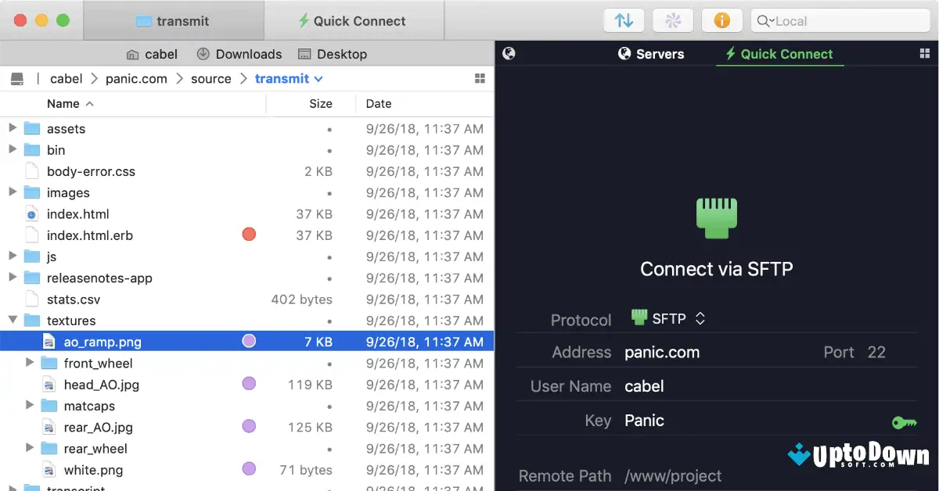Image resolution: width=939 pixels, height=491 pixels.
Task: Click the computer icon at left of path bar
Action: (17, 78)
